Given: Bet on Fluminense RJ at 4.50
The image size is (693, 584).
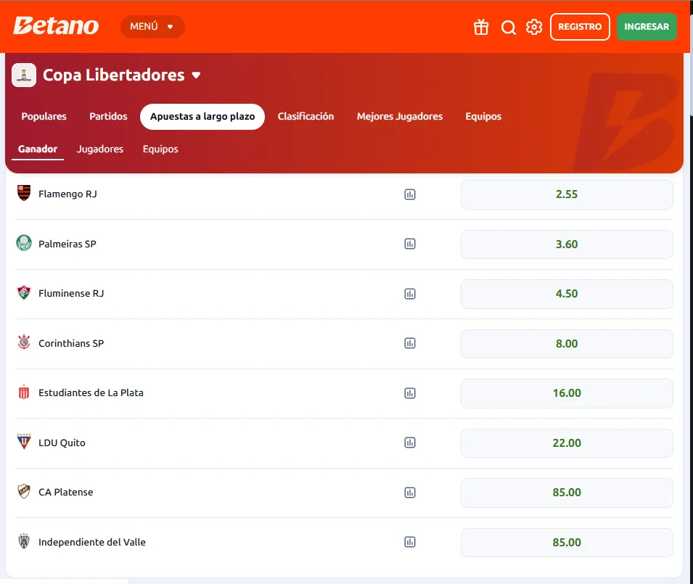Looking at the screenshot, I should click(567, 294).
